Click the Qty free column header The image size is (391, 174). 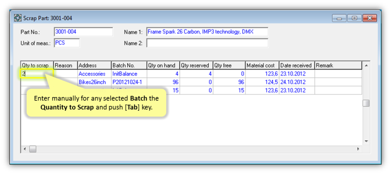coord(229,65)
